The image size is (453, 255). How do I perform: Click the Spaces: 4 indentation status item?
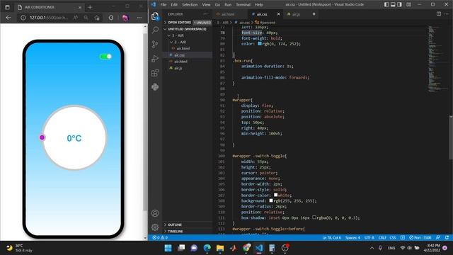click(x=352, y=238)
